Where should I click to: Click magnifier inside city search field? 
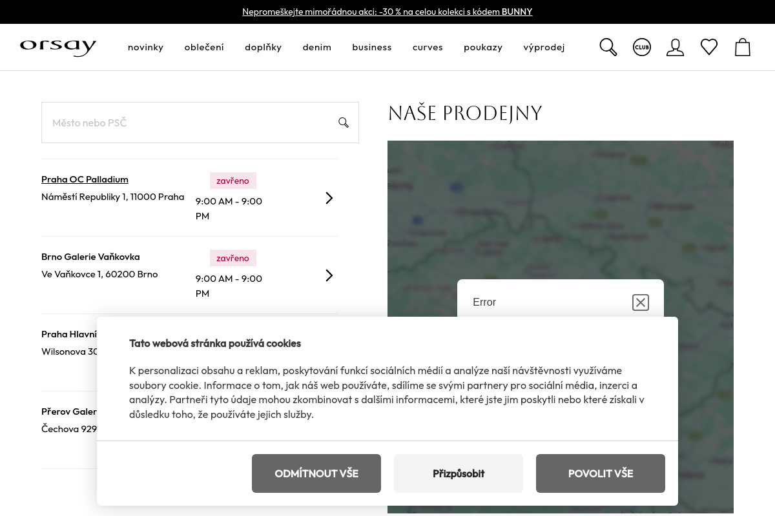pyautogui.click(x=344, y=123)
